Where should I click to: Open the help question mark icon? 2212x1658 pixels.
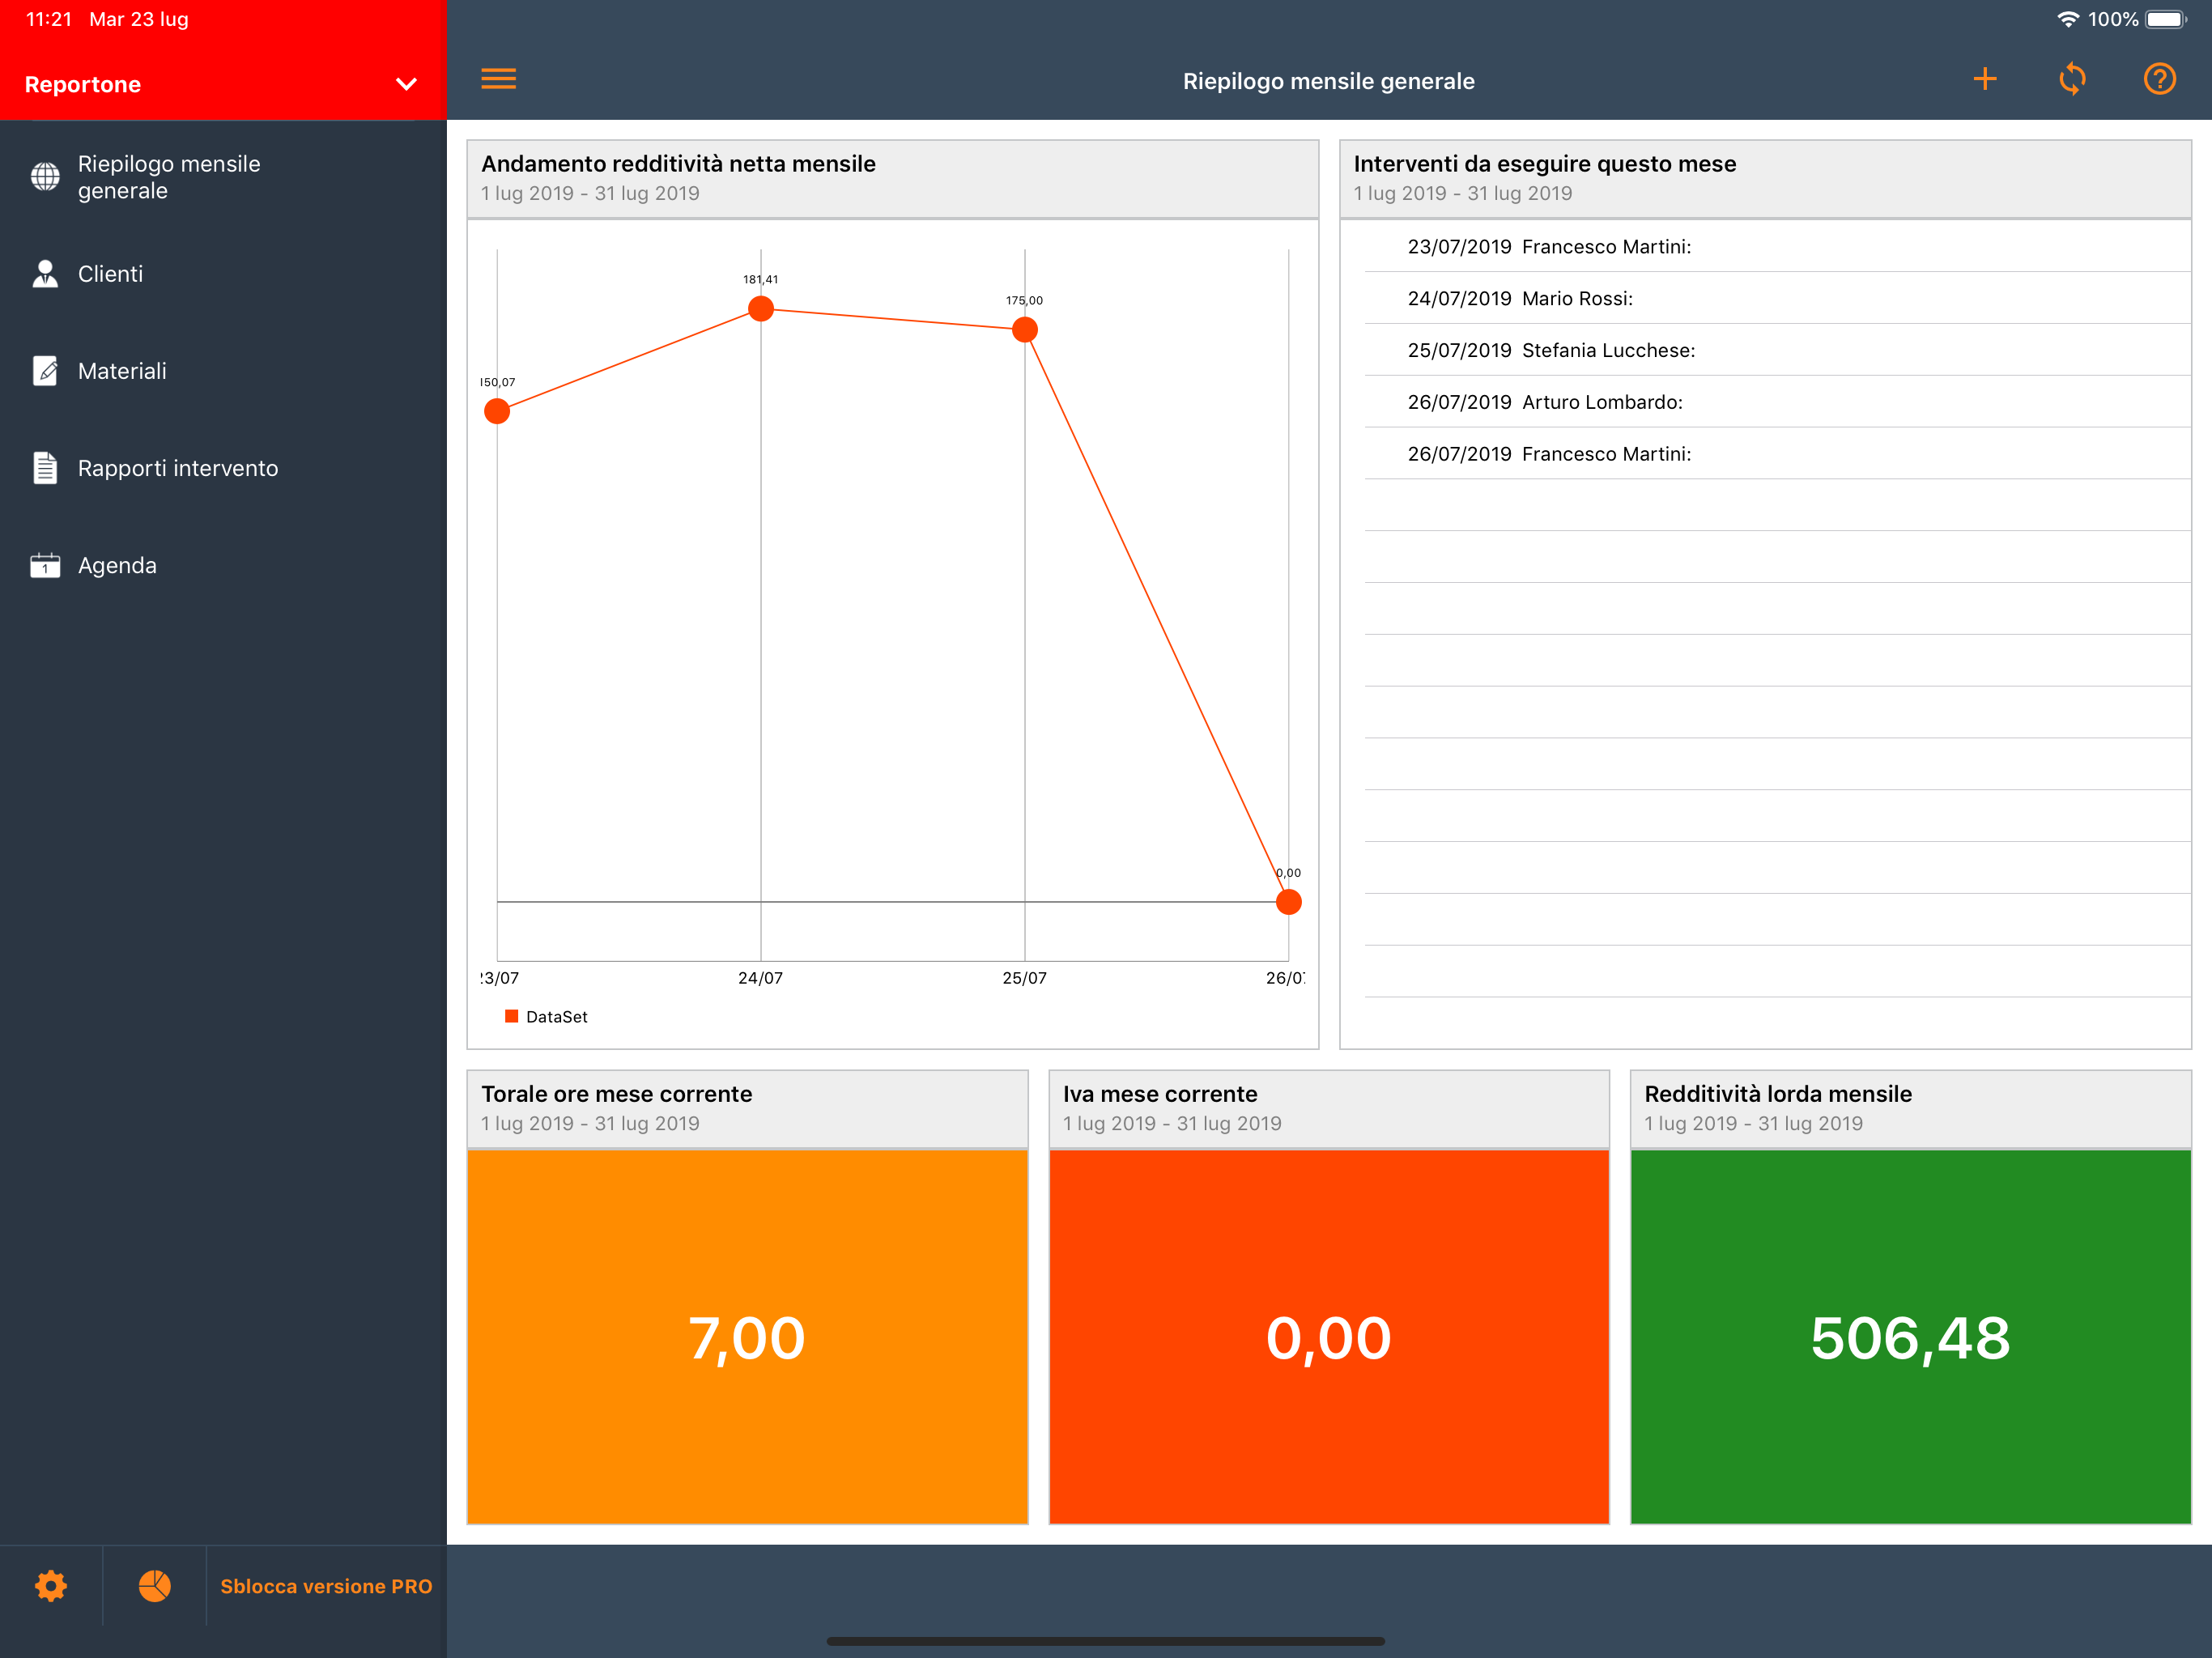[2159, 79]
